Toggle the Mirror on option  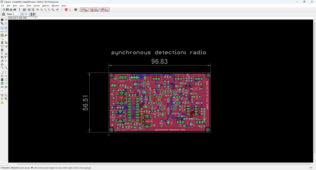coord(26,14)
